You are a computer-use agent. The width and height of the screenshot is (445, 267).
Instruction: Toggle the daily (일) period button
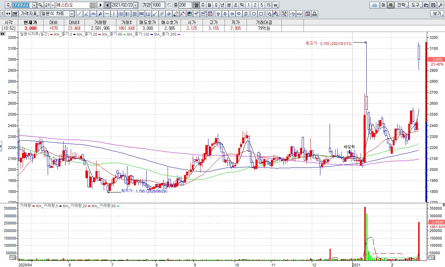pos(196,5)
